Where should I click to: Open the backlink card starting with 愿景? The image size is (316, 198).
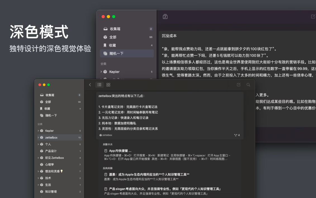coord(149,175)
